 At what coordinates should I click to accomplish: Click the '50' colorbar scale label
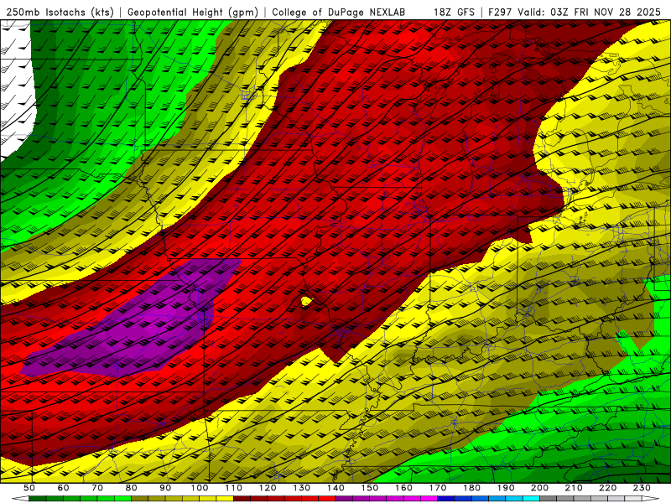point(29,488)
